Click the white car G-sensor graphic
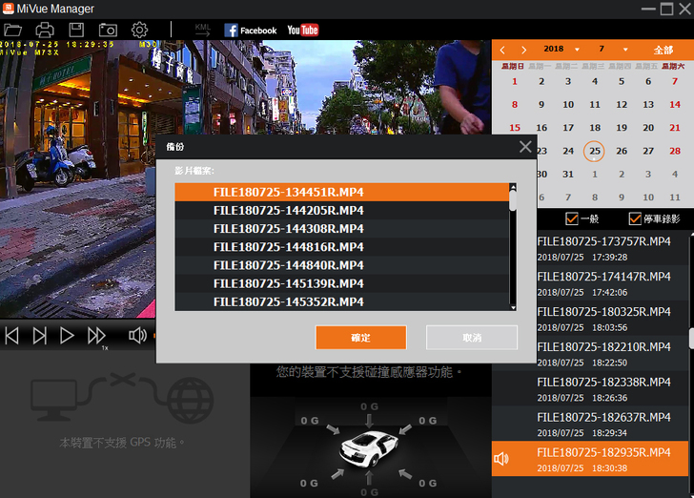The height and width of the screenshot is (498, 694). tap(368, 448)
